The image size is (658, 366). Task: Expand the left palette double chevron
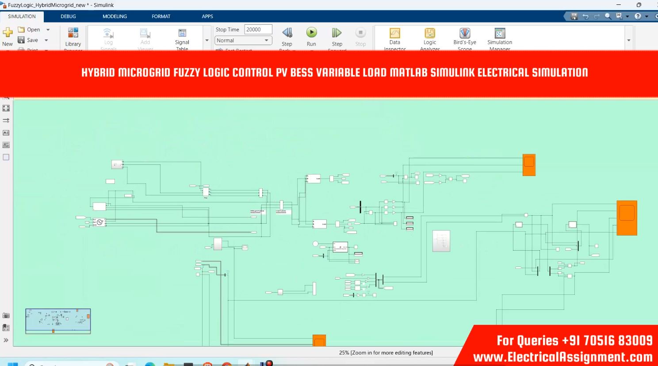coord(6,340)
